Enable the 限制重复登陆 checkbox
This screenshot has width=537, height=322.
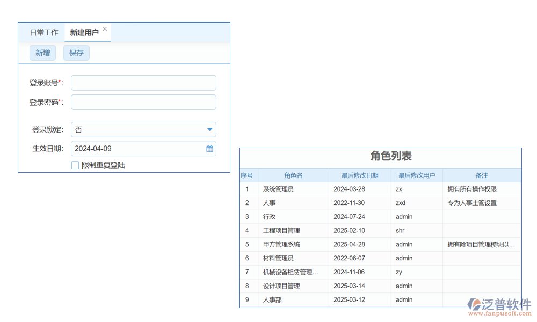point(75,165)
